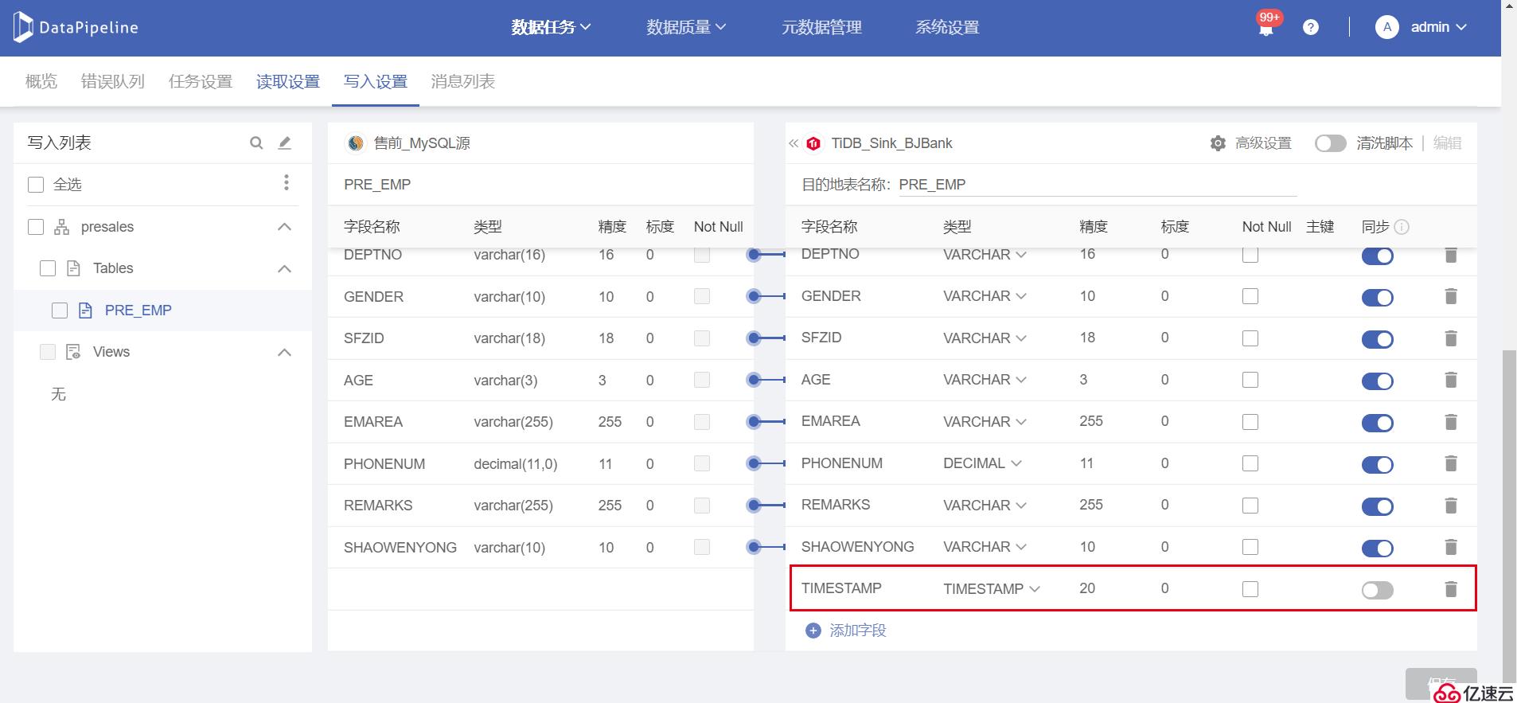Open type dropdown for TIMESTAMP field
1517x703 pixels.
992,589
